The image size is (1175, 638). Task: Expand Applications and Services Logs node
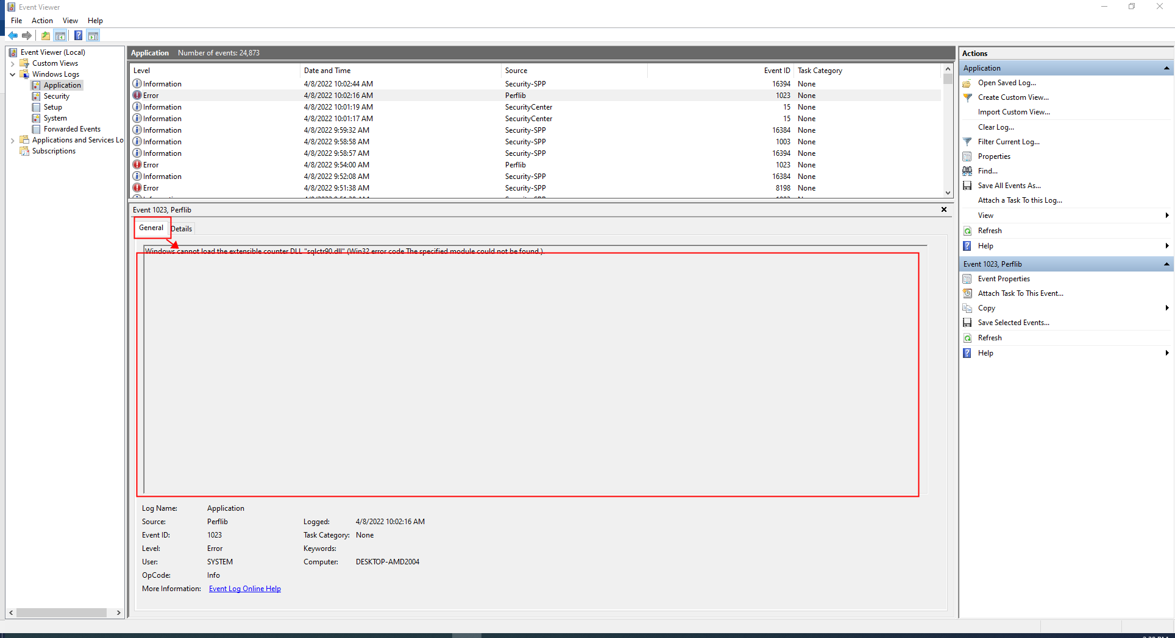(x=12, y=140)
